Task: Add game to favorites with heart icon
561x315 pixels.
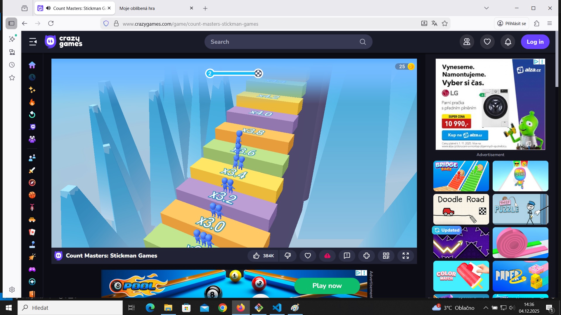Action: (x=308, y=256)
